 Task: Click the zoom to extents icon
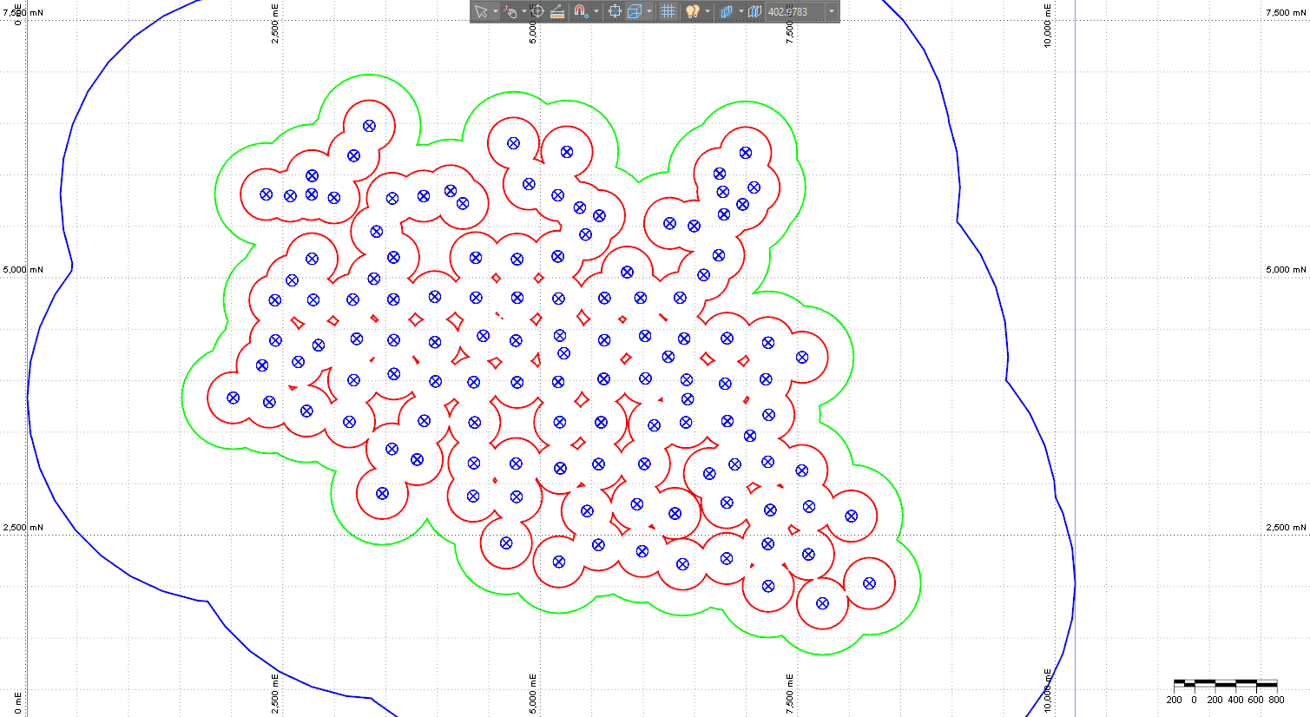pos(615,11)
